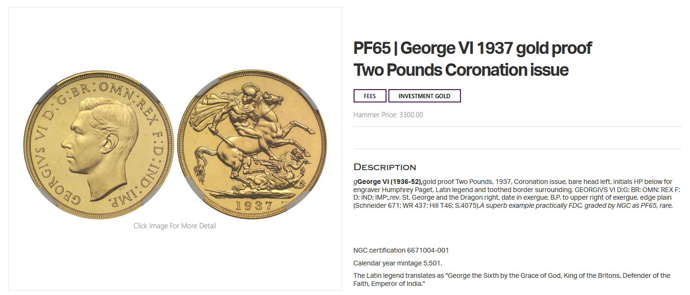Click the 'Two Pounds Coronation issue' title line
The width and height of the screenshot is (690, 295).
pos(460,70)
